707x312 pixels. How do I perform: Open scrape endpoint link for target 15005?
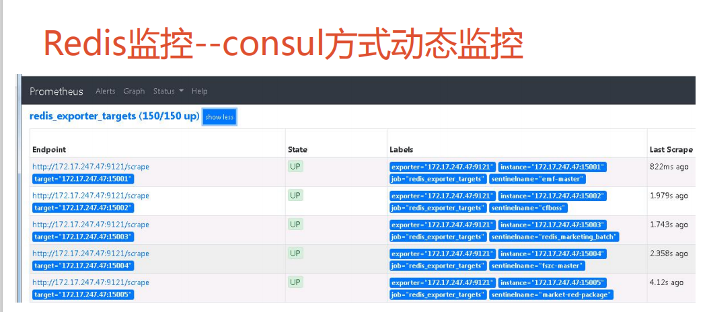(x=91, y=282)
